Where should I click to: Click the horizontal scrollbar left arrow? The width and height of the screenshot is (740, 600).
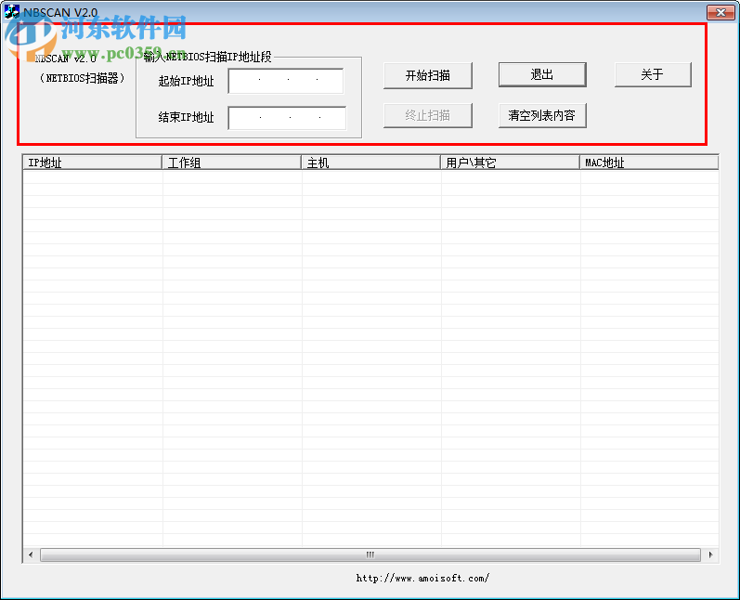tap(31, 554)
